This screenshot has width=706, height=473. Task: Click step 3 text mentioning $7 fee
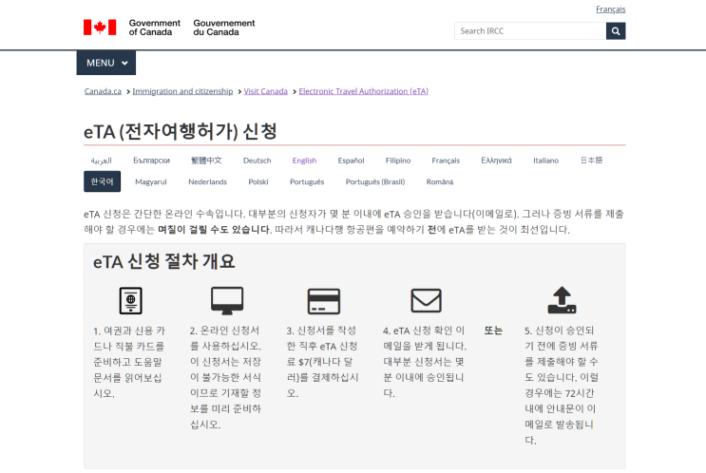tap(322, 362)
